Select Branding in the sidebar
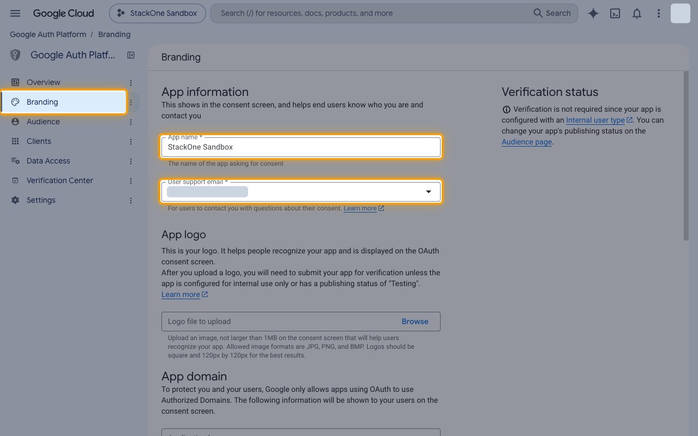 point(63,102)
